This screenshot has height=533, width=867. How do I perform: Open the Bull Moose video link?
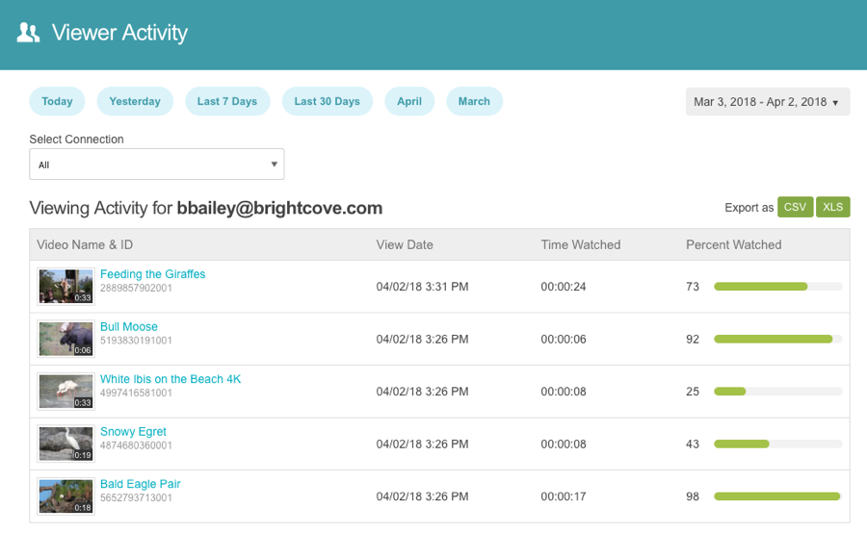coord(128,327)
